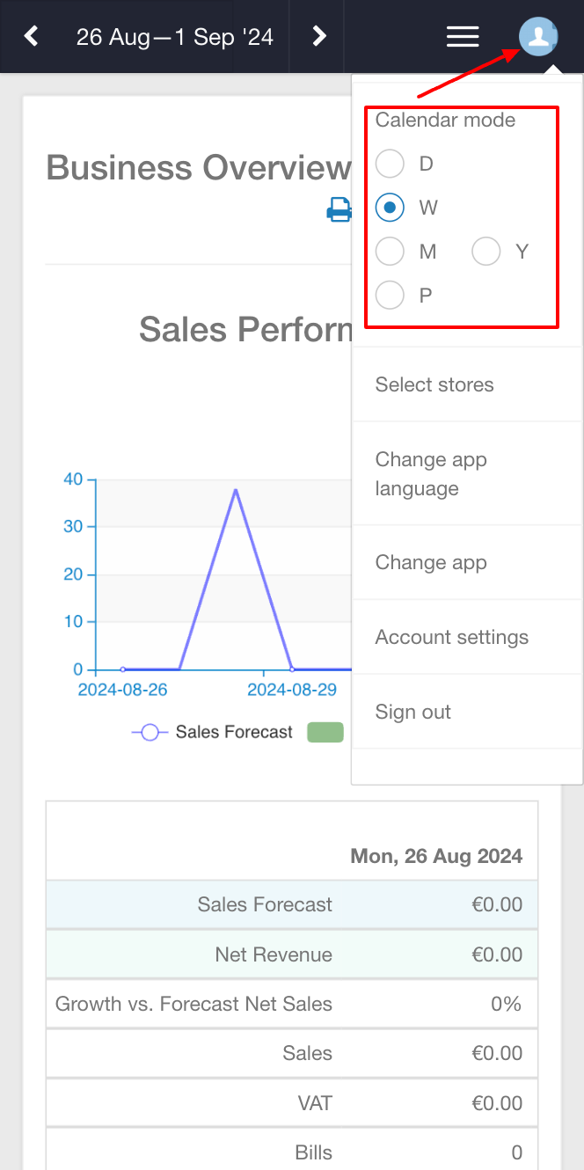Click the Sales Forecast legend marker
Image resolution: width=584 pixels, height=1170 pixels.
pos(150,732)
